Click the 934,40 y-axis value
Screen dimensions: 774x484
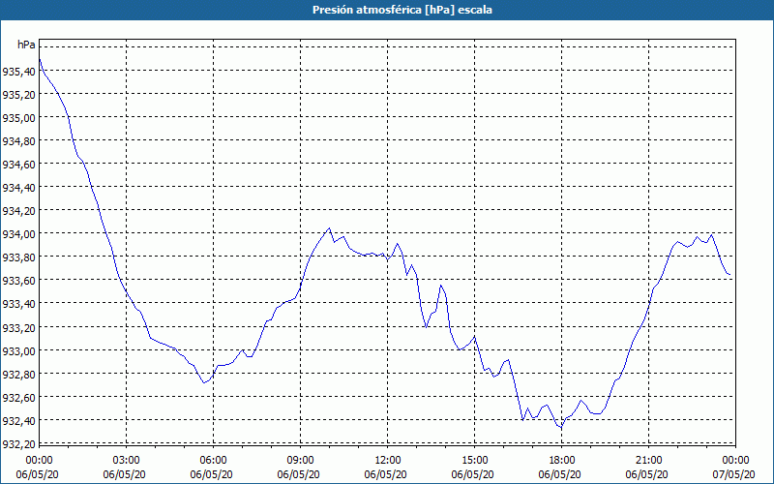click(18, 188)
